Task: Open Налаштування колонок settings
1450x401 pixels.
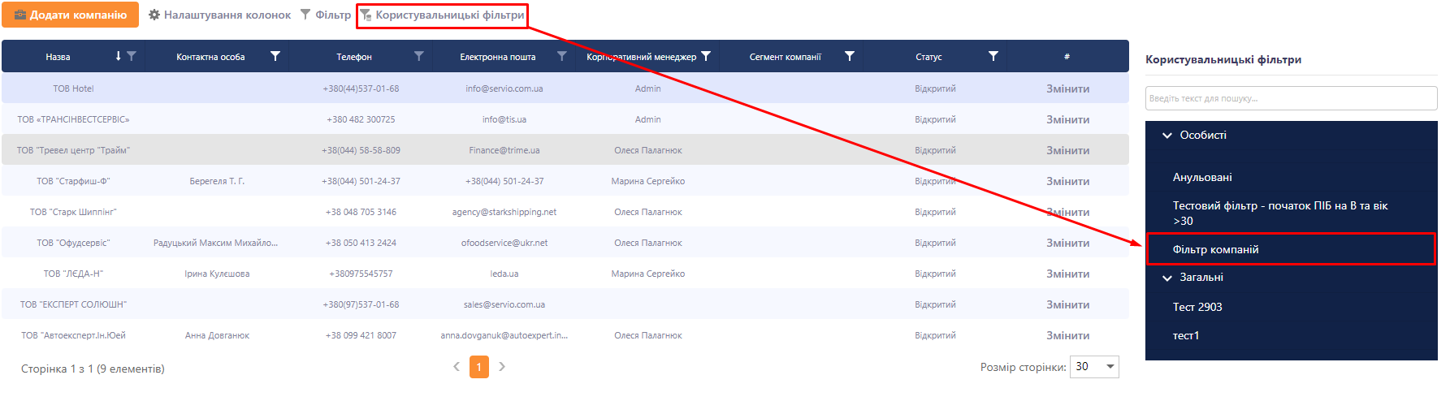Action: click(x=219, y=15)
